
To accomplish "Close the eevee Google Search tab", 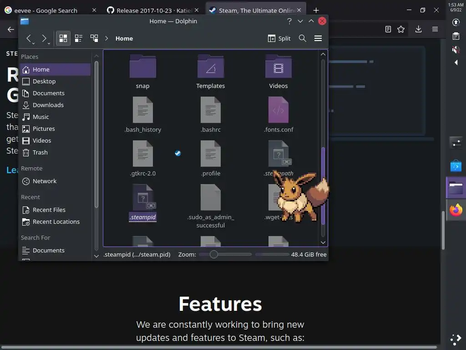I will (94, 10).
